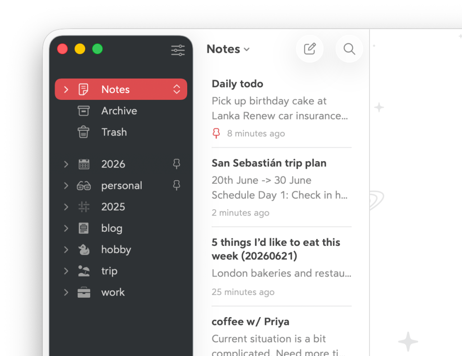This screenshot has width=462, height=356.
Task: Open search with the magnifier icon
Action: tap(349, 49)
